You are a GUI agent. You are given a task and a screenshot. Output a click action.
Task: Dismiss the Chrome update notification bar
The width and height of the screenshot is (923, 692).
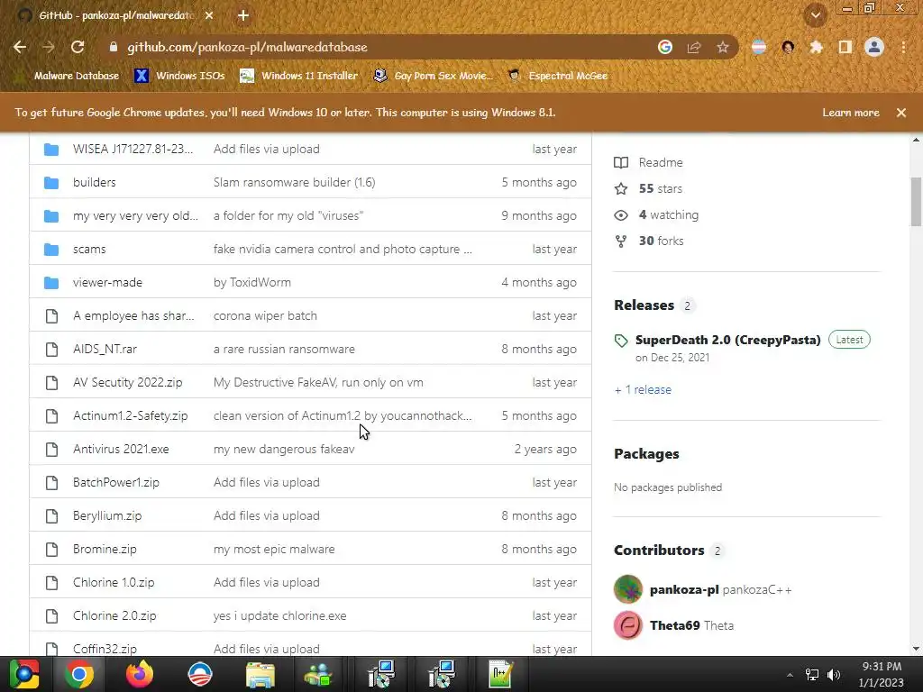point(901,113)
